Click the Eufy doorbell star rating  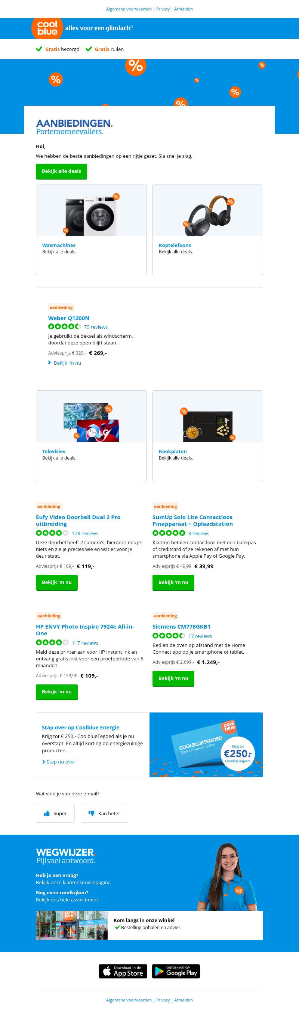pyautogui.click(x=52, y=533)
